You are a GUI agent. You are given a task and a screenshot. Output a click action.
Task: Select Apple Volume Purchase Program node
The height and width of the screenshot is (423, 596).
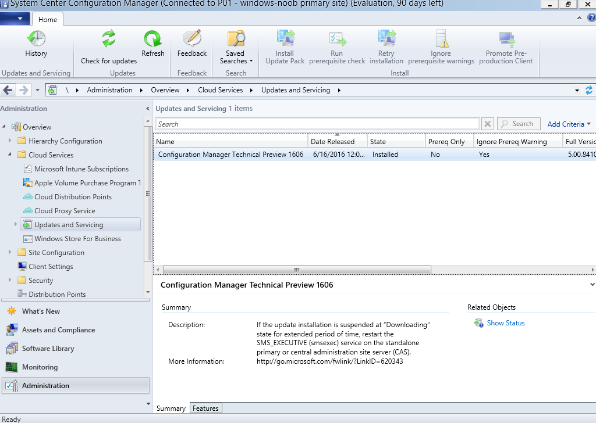[x=81, y=183]
